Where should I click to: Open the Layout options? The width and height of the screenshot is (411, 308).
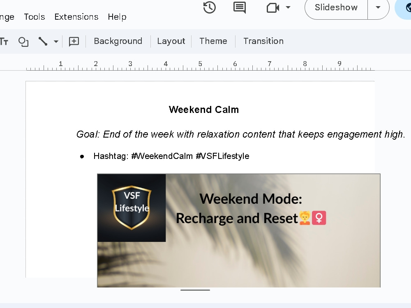click(171, 41)
